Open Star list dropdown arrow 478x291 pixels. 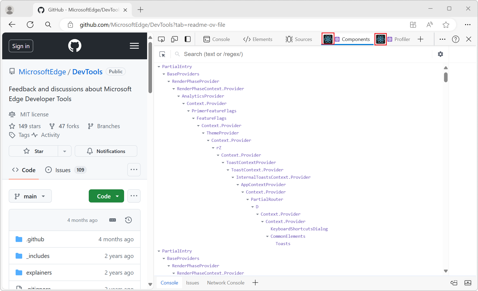coord(65,151)
